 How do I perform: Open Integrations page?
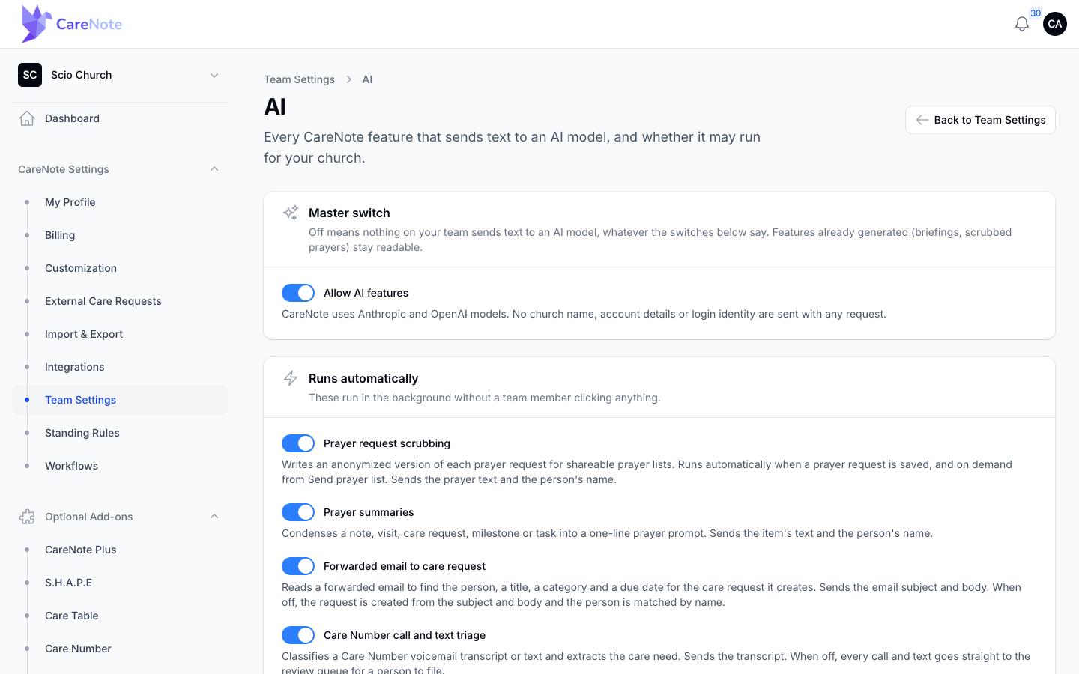click(120, 367)
